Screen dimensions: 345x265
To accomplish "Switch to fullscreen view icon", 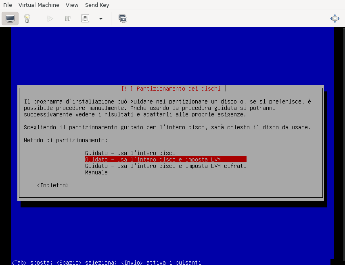I will [x=335, y=19].
